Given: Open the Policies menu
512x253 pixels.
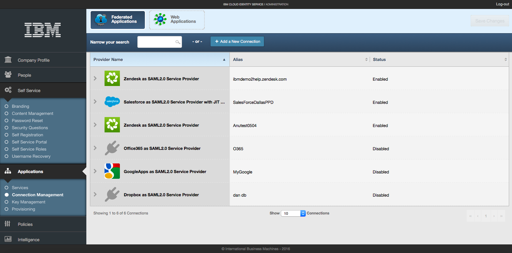Looking at the screenshot, I should tap(43, 224).
